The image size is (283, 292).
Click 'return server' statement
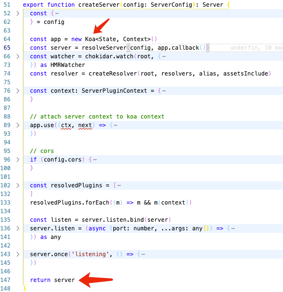[53, 280]
